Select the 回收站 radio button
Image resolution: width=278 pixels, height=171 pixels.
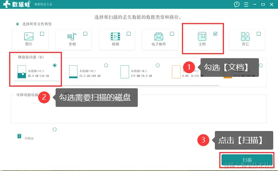coord(55,129)
